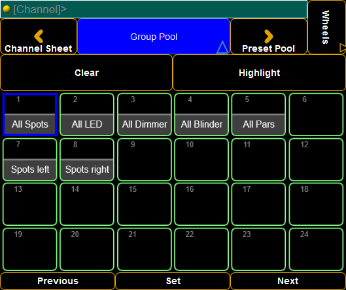Toggle the Highlight function
The image size is (346, 290).
click(259, 73)
